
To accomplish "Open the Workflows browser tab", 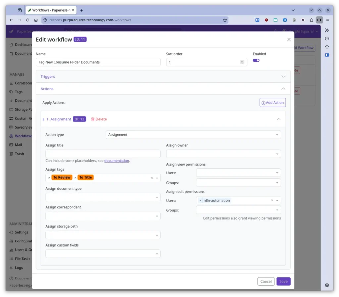I will 50,10.
